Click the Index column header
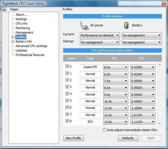168x149 pixels. click(71, 58)
